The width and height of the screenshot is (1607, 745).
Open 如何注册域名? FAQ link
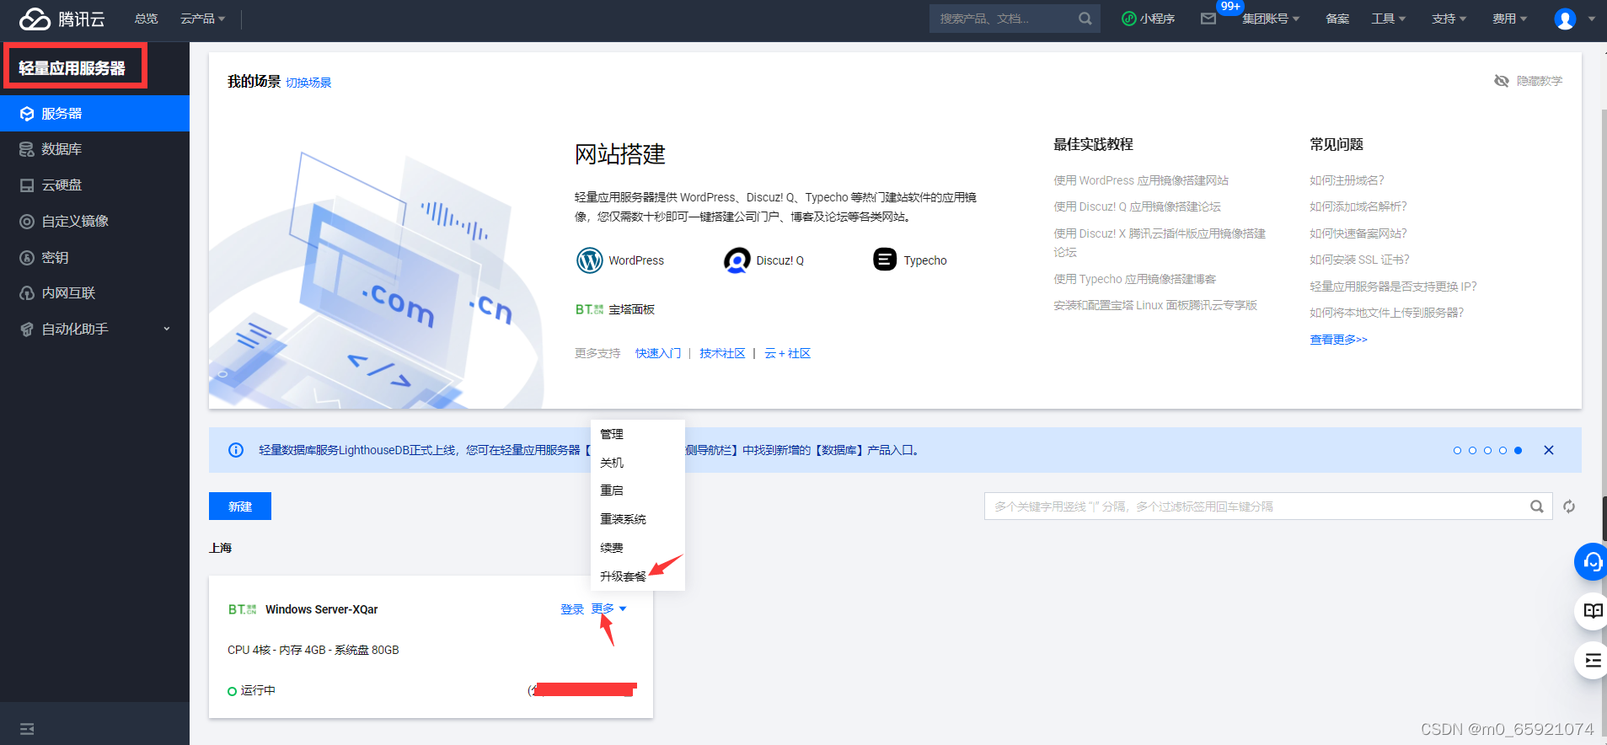pos(1347,180)
